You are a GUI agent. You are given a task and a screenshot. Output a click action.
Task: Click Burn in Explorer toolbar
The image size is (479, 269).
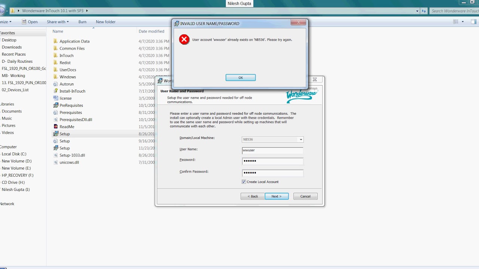82,22
